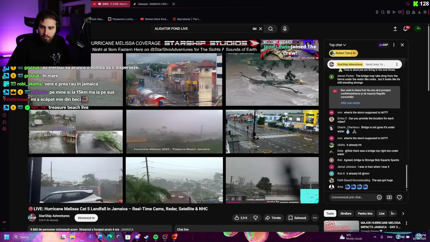
Task: Open Discord from the taskbar
Action: pos(137,237)
